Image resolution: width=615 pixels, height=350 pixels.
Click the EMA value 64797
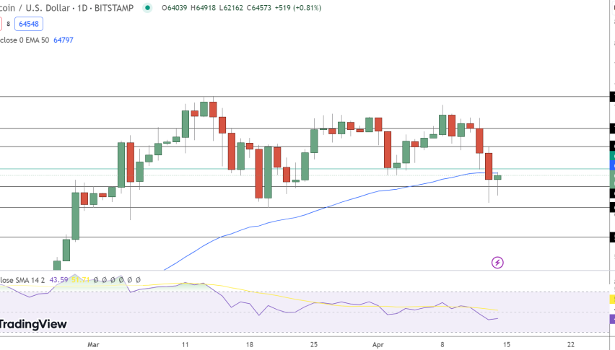[x=63, y=40]
